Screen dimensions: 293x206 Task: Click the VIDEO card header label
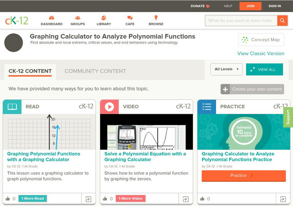pos(131,106)
